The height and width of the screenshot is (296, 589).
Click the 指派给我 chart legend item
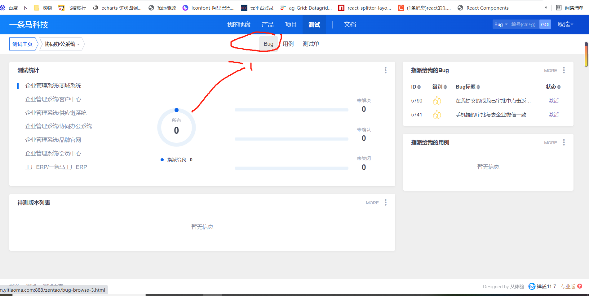[176, 160]
